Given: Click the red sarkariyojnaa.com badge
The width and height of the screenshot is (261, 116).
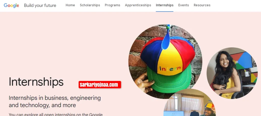Looking at the screenshot, I should point(100,85).
